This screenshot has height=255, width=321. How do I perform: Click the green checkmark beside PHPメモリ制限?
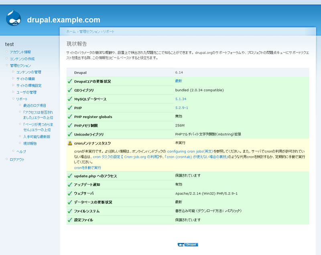click(x=70, y=125)
